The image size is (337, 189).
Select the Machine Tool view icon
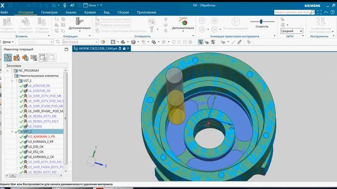[x=16, y=58]
